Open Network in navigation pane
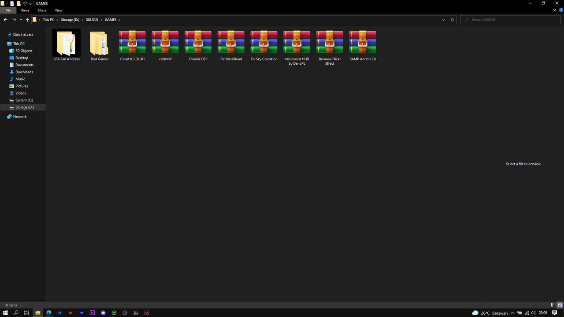564x317 pixels. pyautogui.click(x=19, y=117)
